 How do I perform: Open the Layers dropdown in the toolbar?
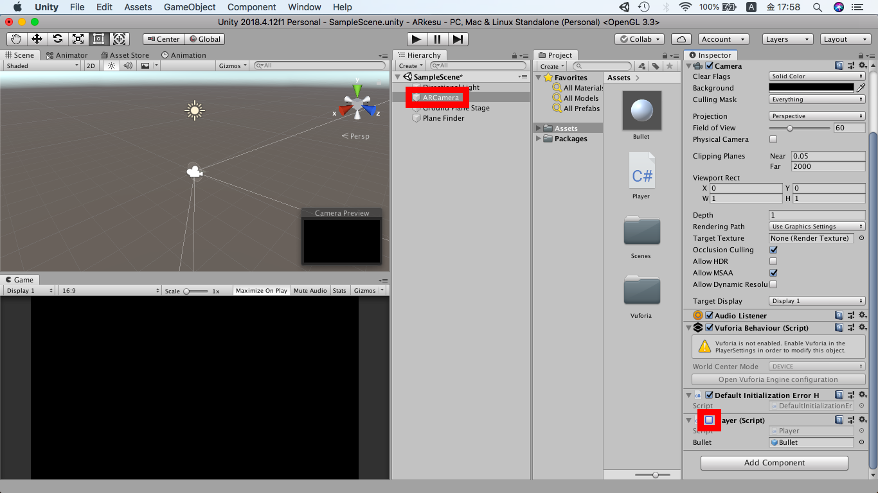(787, 39)
